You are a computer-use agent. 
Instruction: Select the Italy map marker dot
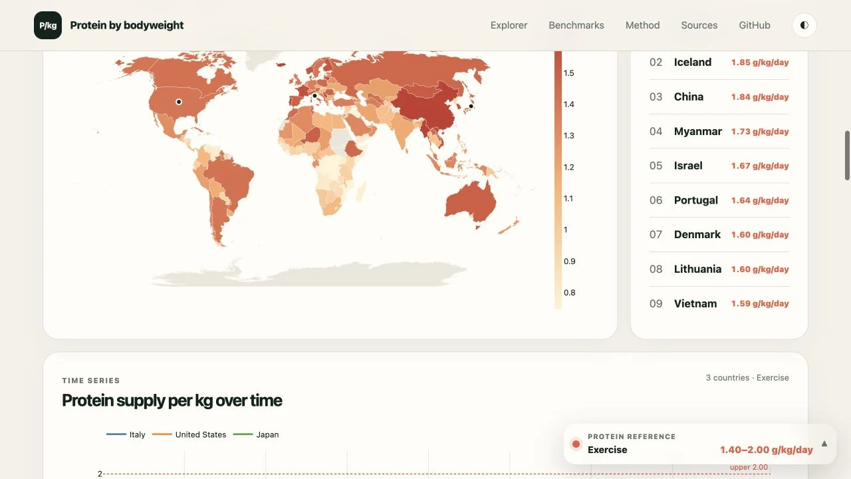click(x=314, y=96)
